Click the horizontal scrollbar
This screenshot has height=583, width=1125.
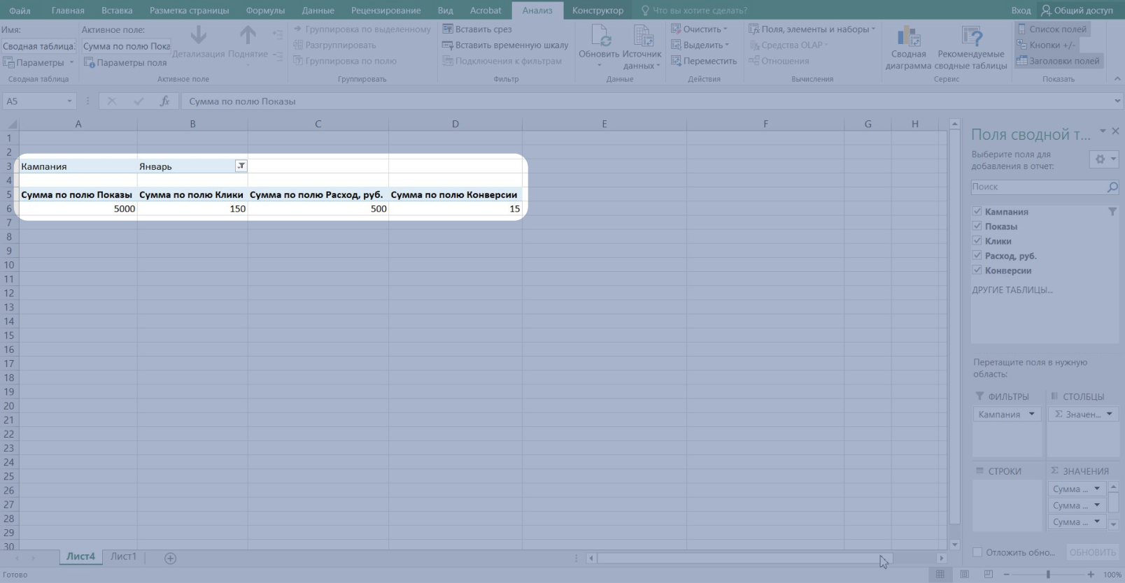point(745,559)
